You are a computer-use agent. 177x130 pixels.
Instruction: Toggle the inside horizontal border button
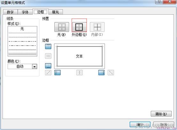pyautogui.click(x=48, y=56)
